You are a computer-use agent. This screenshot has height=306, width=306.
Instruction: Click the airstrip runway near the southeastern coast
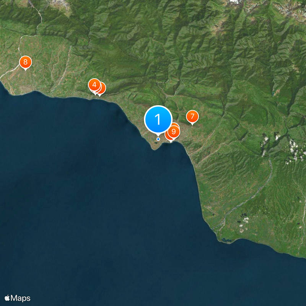pos(211,211)
